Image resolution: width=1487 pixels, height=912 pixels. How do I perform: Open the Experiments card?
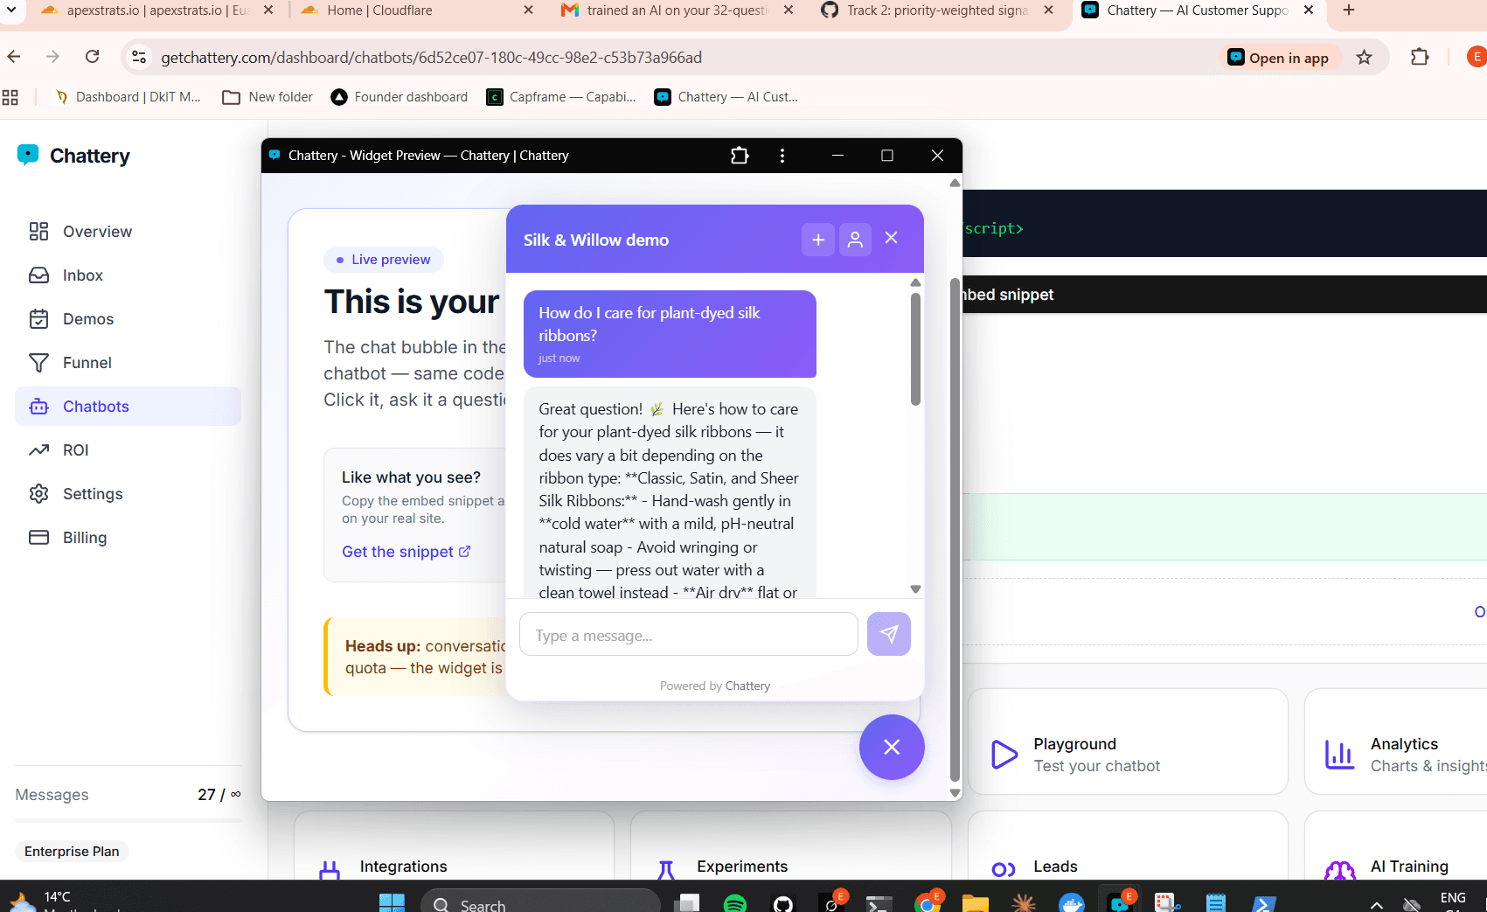pyautogui.click(x=791, y=846)
